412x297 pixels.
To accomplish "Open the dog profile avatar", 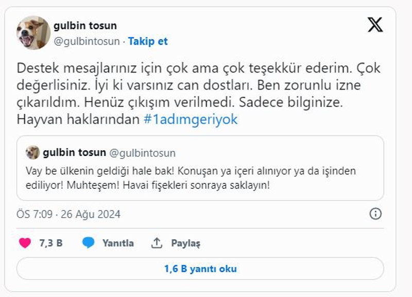I will pyautogui.click(x=33, y=33).
